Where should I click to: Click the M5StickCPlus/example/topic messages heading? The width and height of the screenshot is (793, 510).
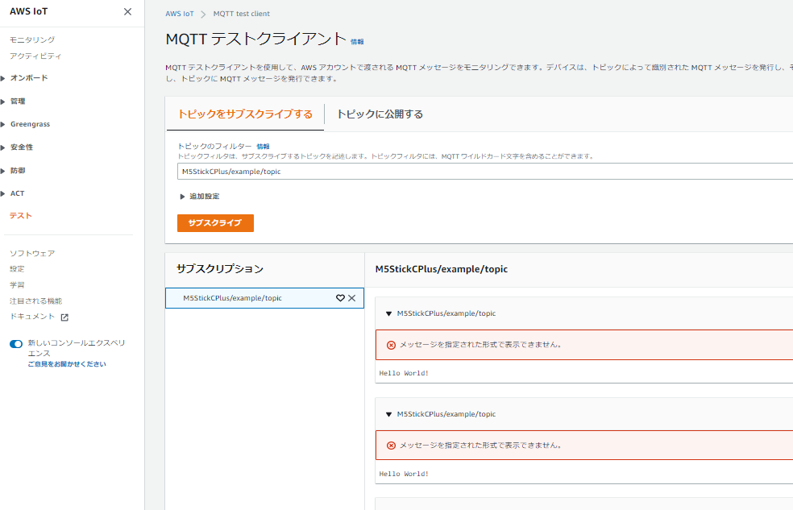pos(442,269)
